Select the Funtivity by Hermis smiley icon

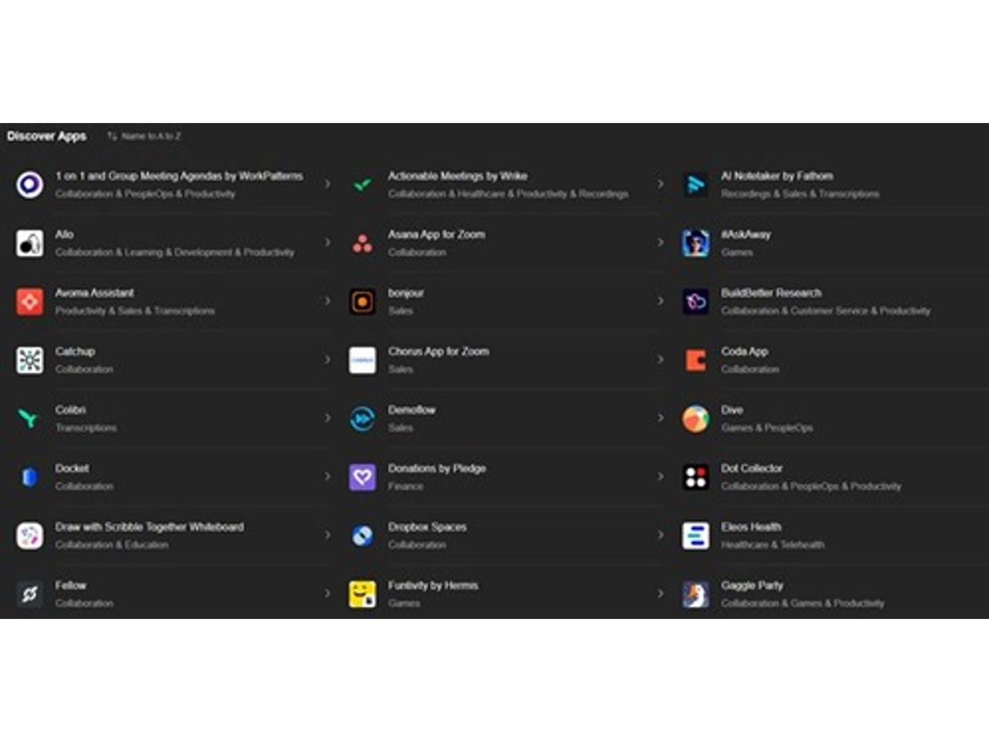[362, 594]
